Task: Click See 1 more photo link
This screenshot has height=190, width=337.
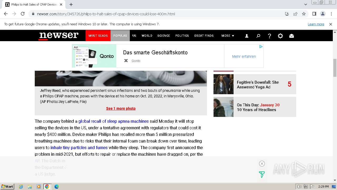Action: click(121, 108)
